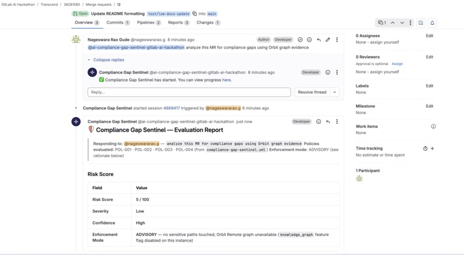Viewport: 464px width, 255px height.
Task: Click the '5 / 100' risk score value
Action: tap(142, 200)
